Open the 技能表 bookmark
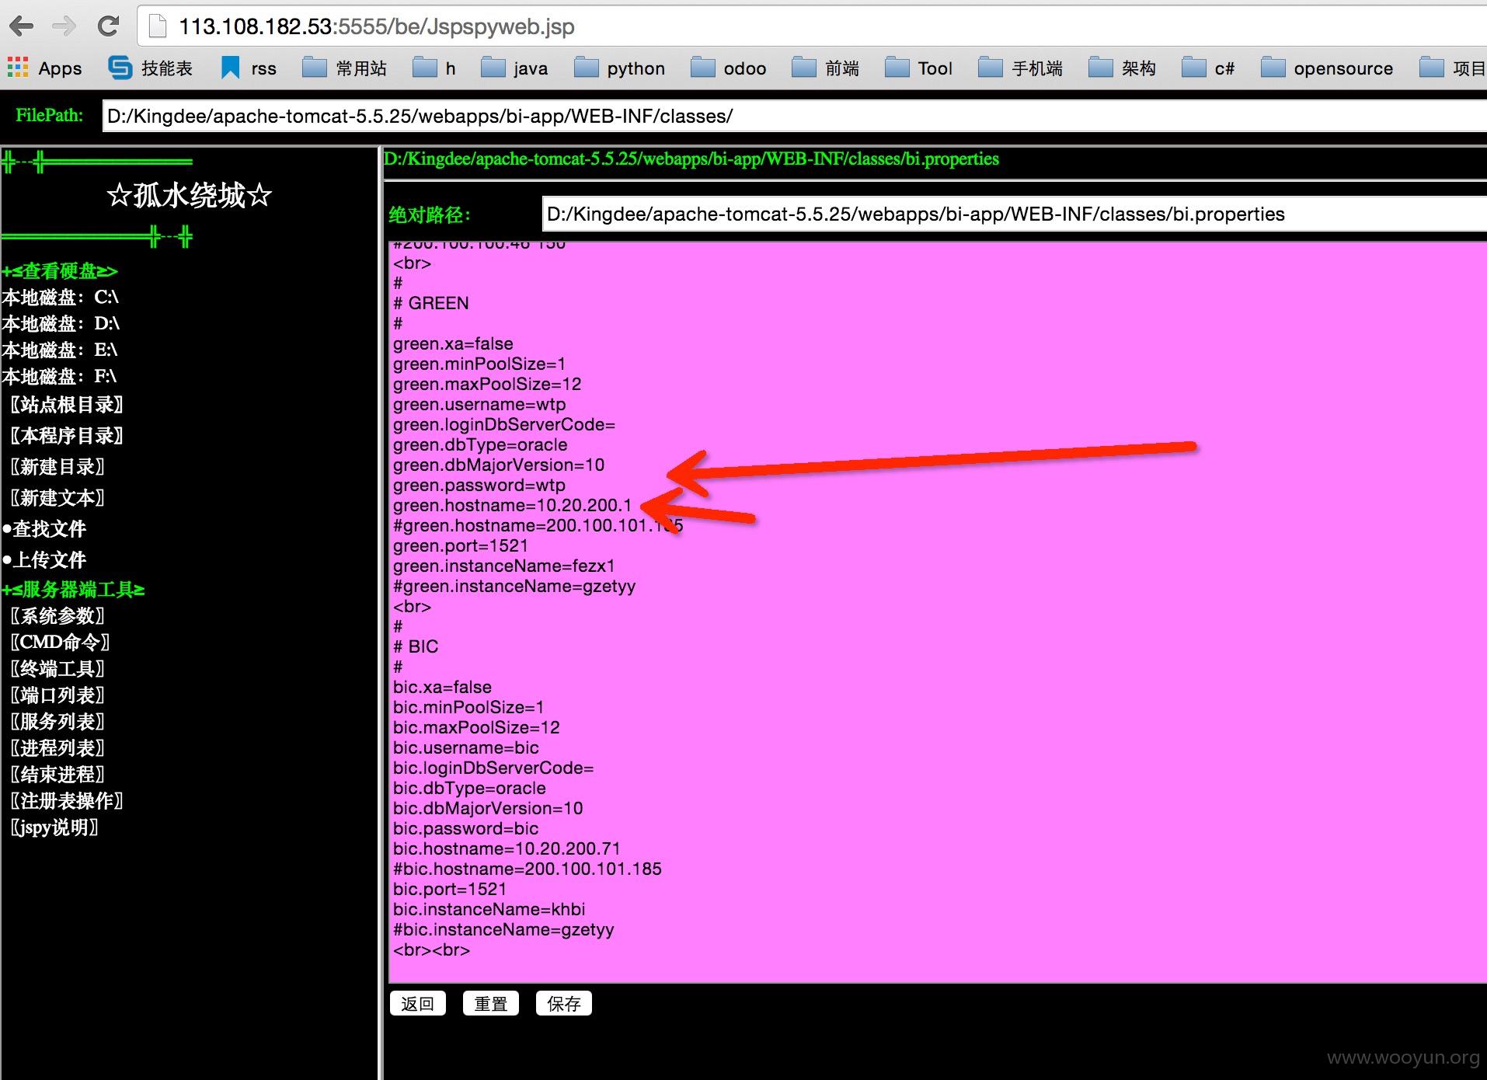 [150, 68]
